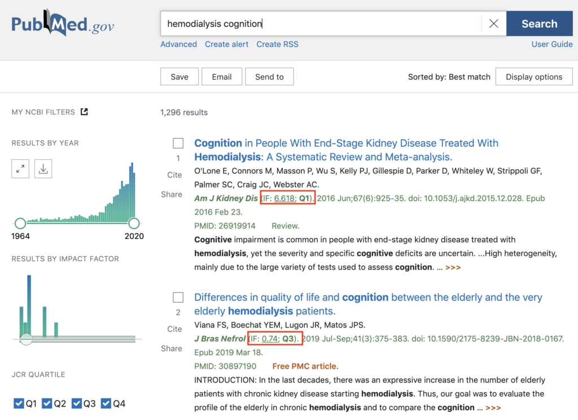578x420 pixels.
Task: Select the first search result checkbox
Action: point(178,143)
